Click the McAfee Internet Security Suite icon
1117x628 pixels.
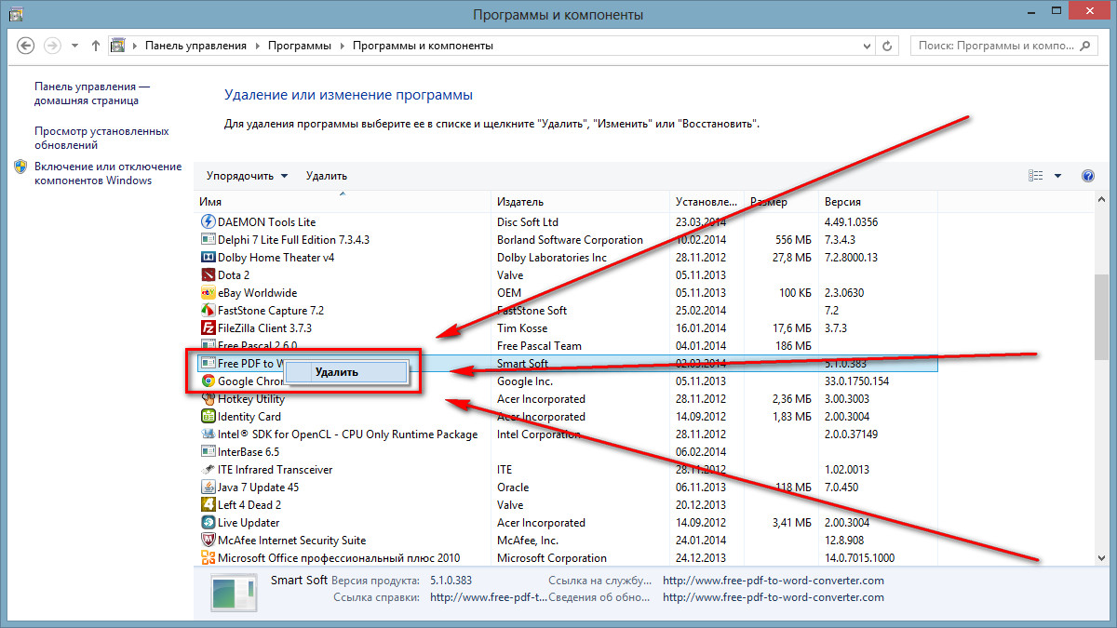point(209,541)
